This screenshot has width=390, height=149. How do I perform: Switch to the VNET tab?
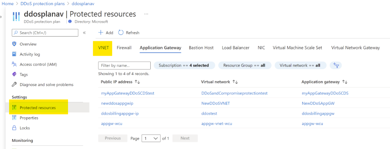[103, 48]
